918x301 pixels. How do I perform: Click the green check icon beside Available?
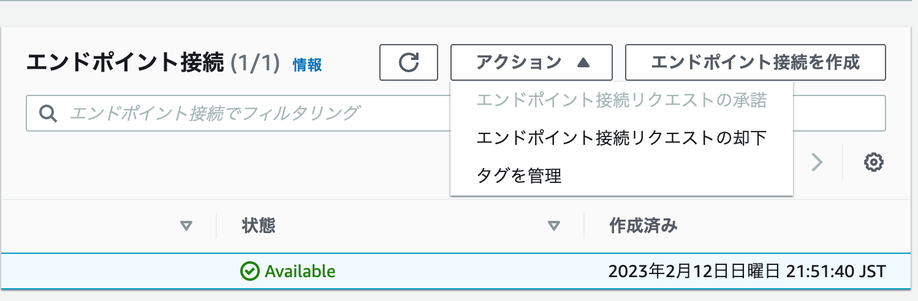point(249,271)
